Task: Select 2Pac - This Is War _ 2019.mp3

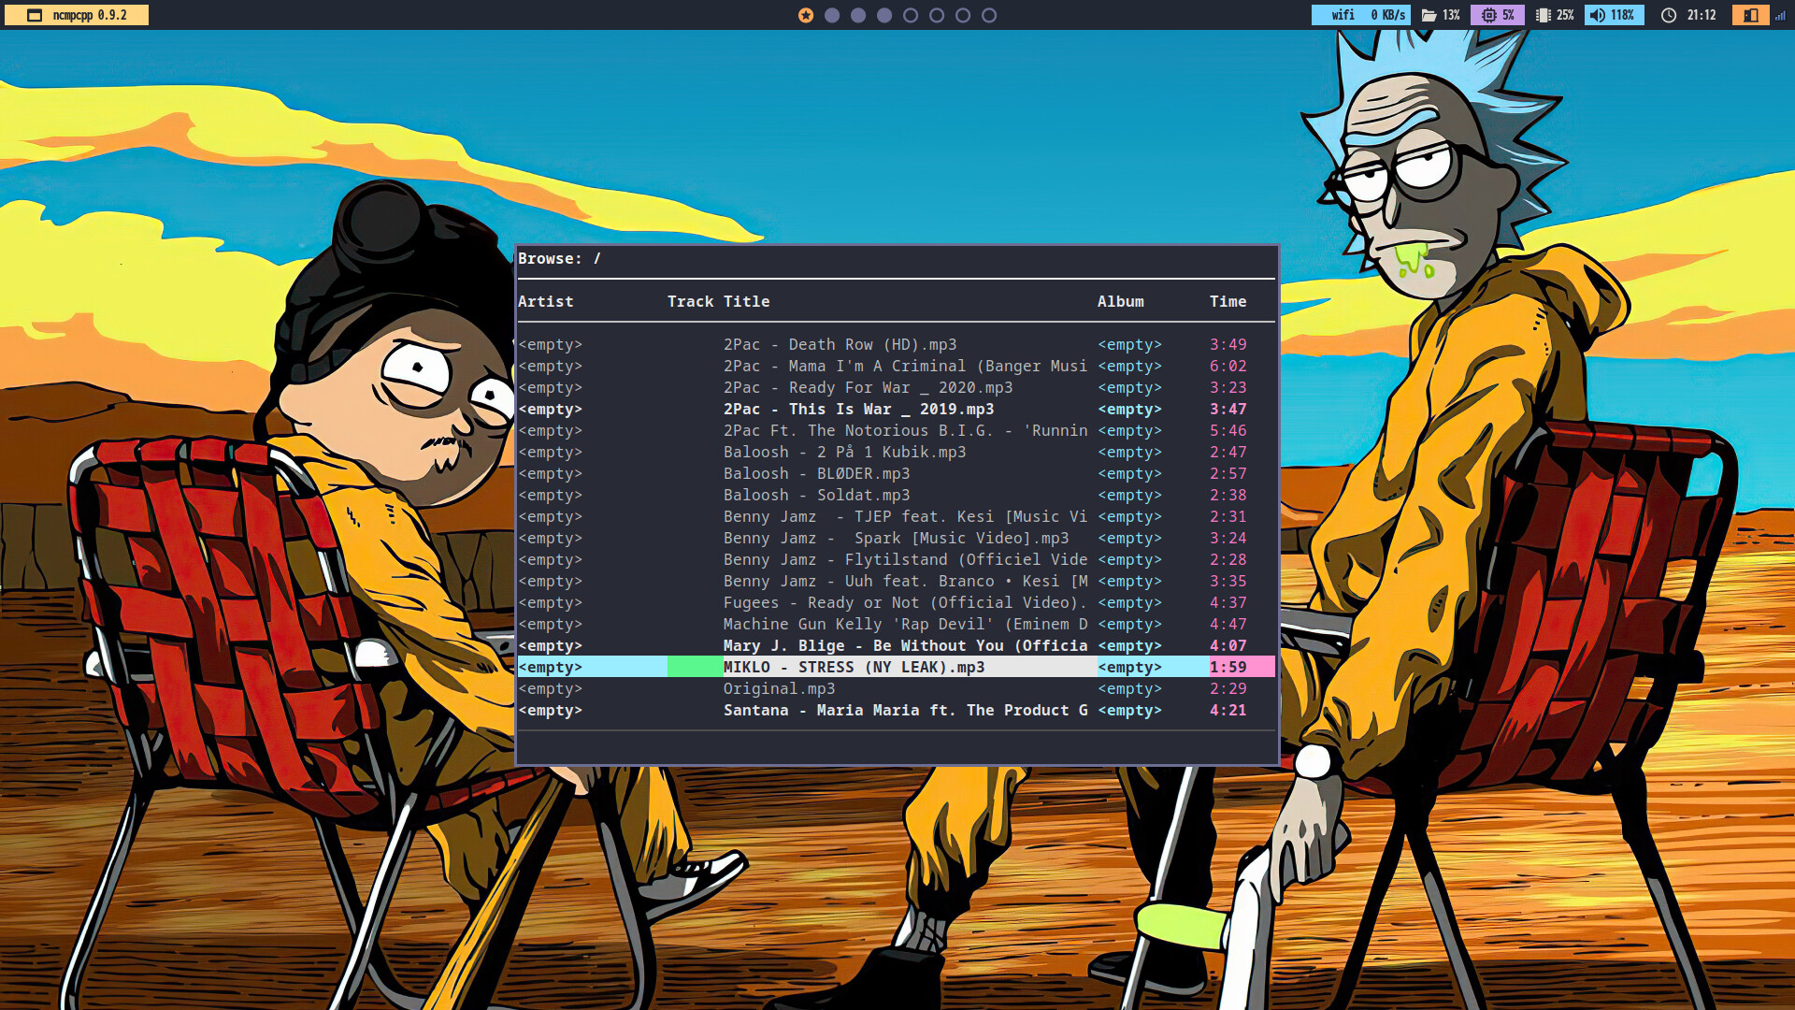Action: click(x=897, y=409)
